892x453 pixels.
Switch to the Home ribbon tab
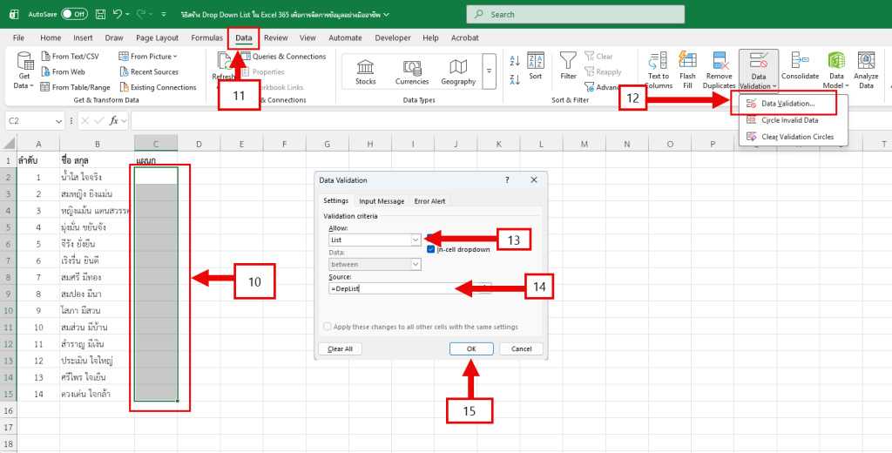tap(51, 37)
